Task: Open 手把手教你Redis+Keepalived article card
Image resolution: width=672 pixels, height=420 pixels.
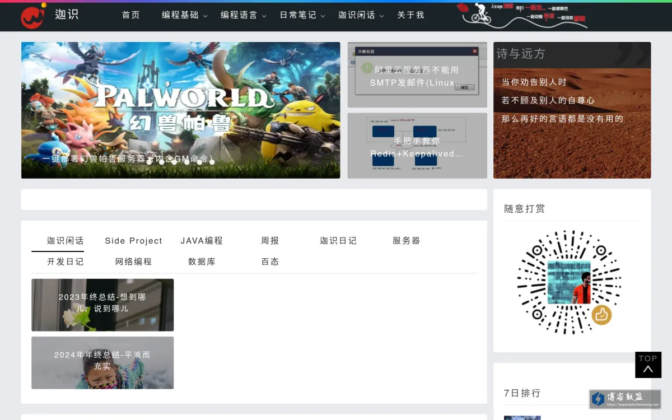Action: (417, 146)
